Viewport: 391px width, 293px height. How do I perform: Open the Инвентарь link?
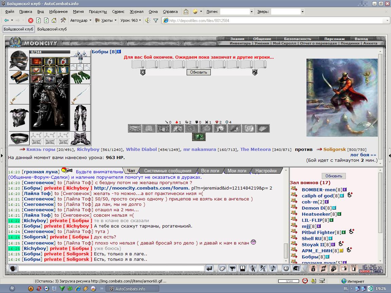pyautogui.click(x=240, y=43)
